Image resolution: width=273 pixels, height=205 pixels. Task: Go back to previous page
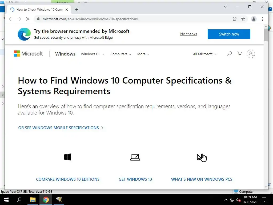tap(11, 19)
